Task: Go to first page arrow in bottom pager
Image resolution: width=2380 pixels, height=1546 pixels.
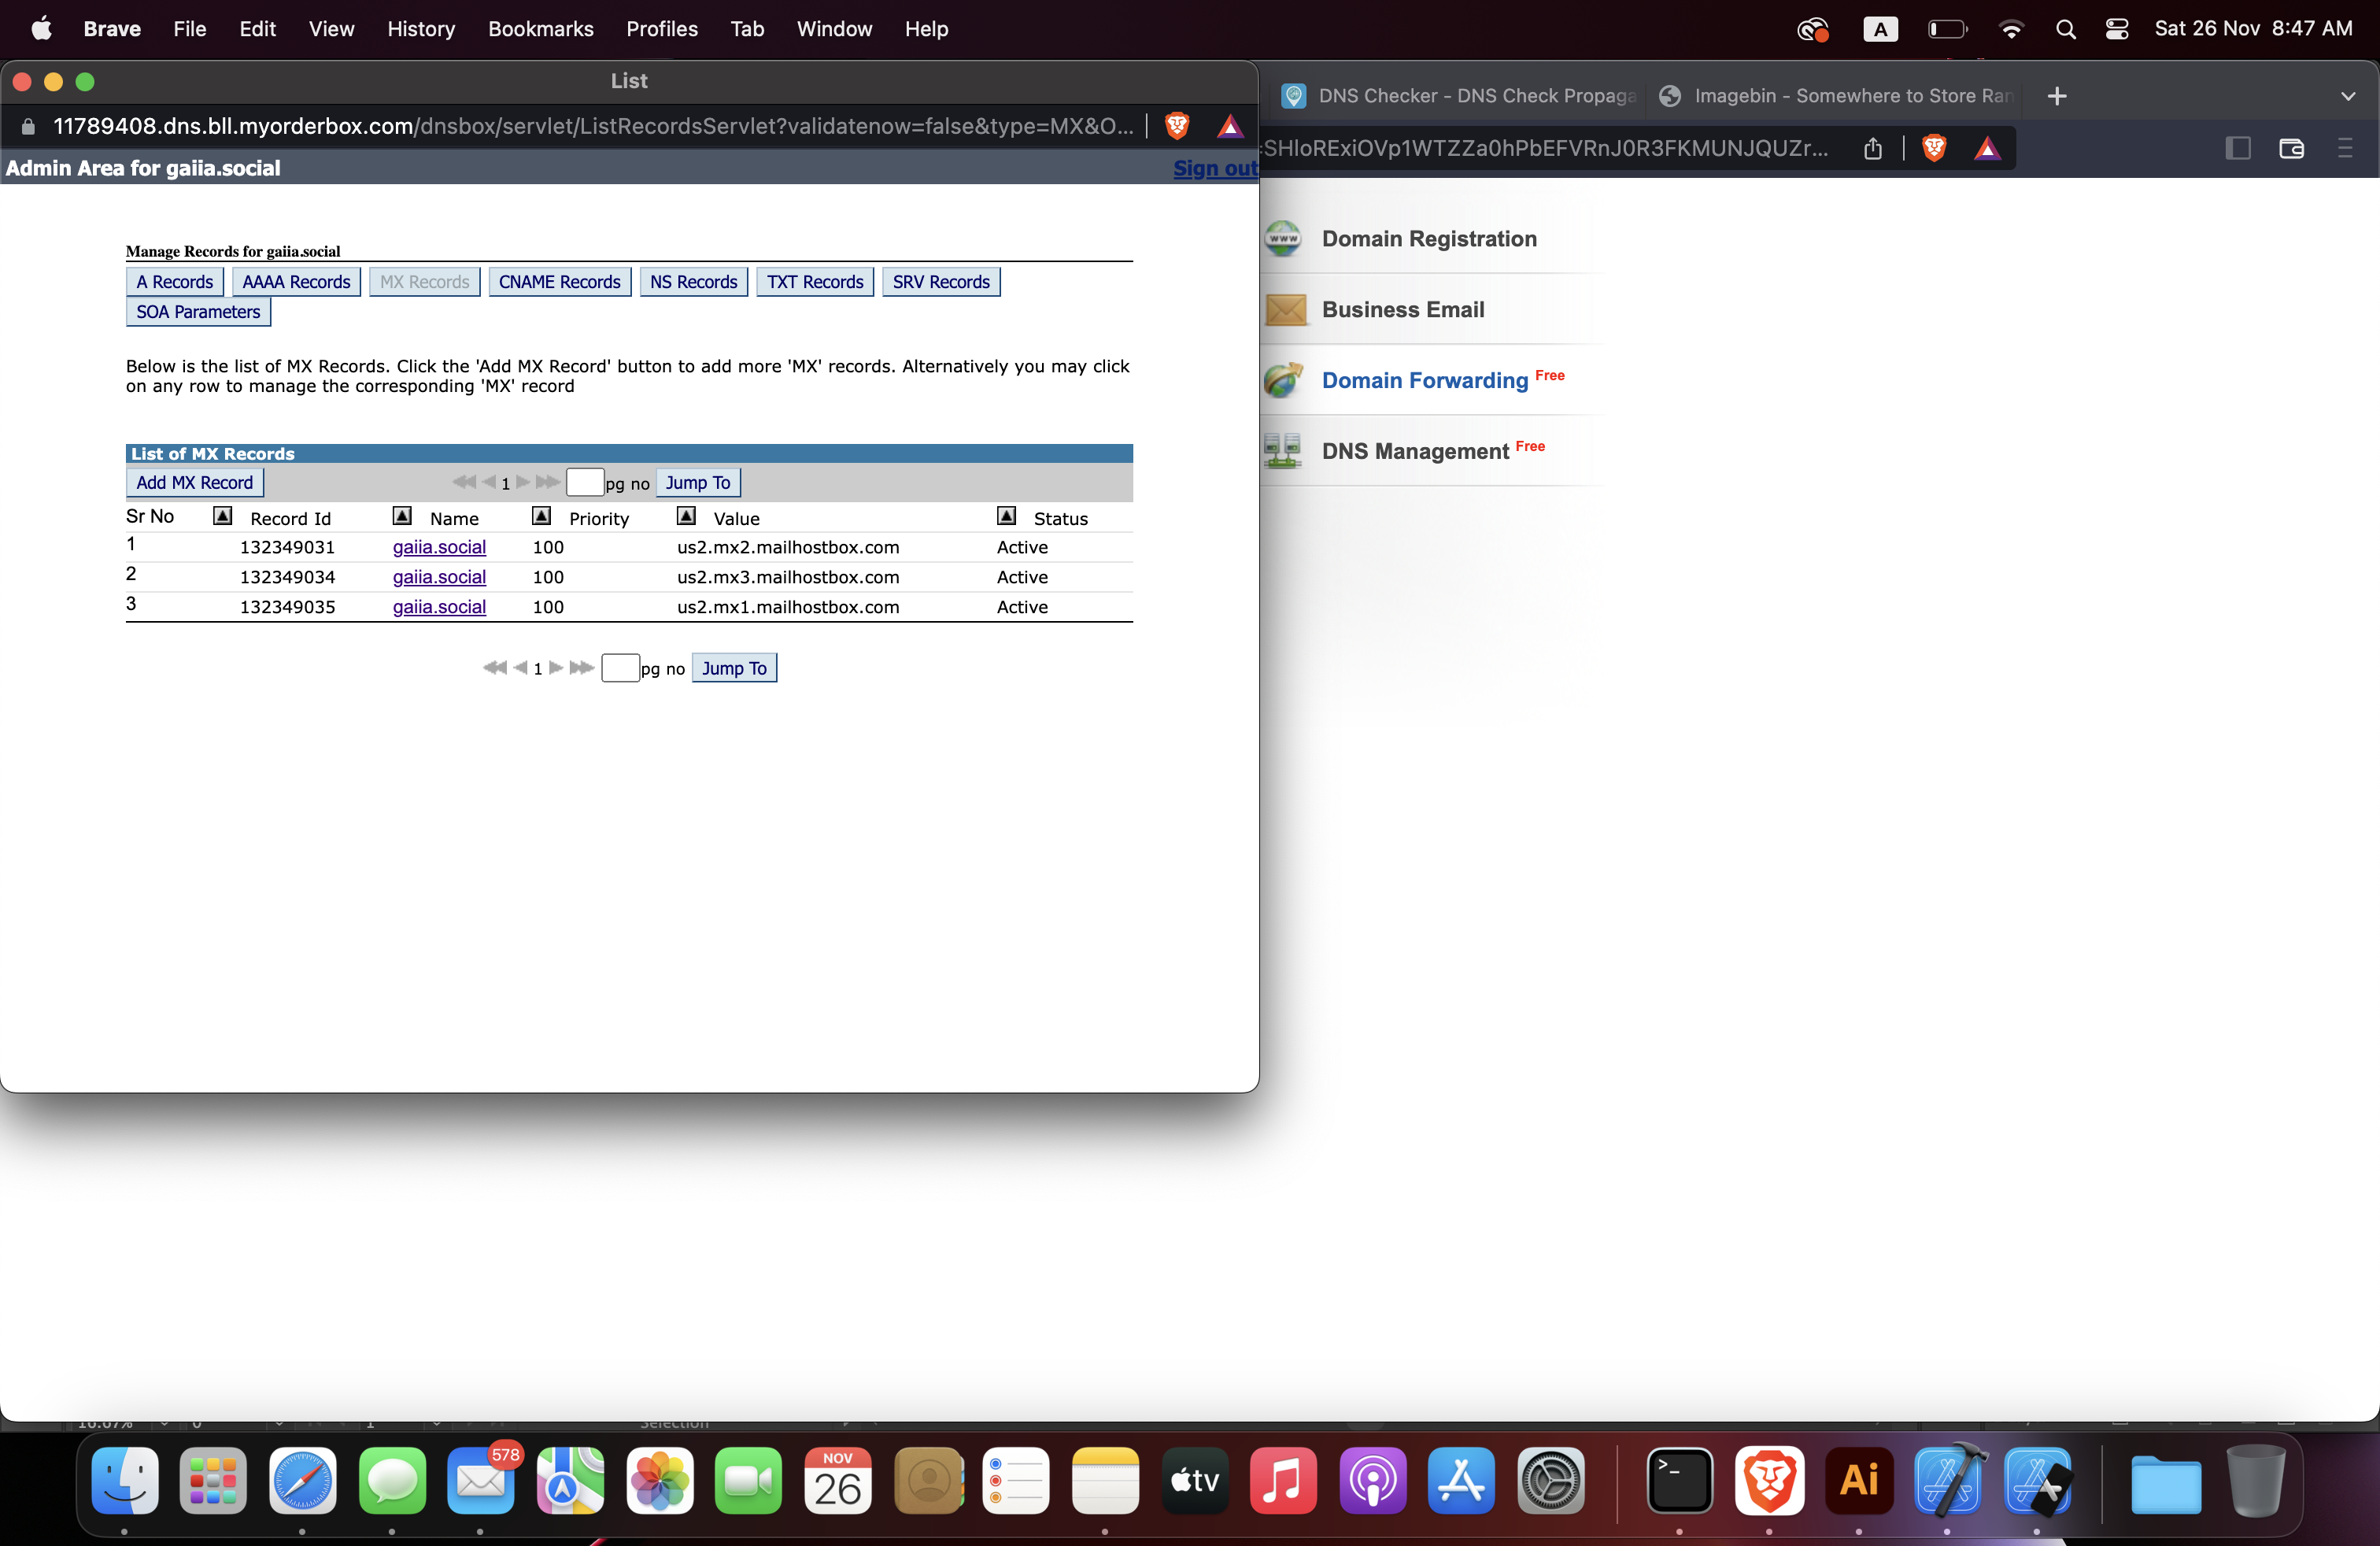Action: (x=495, y=668)
